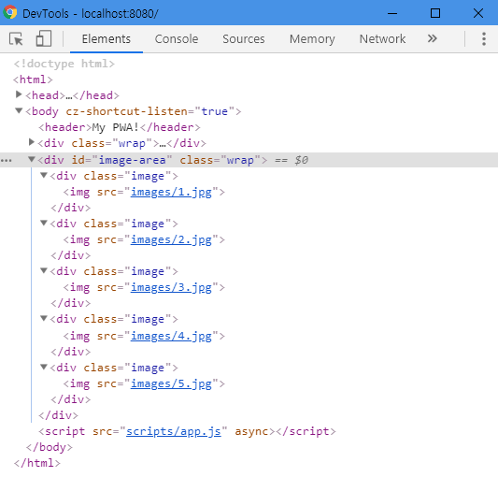Collapse image div containing 1.jpg

44,175
